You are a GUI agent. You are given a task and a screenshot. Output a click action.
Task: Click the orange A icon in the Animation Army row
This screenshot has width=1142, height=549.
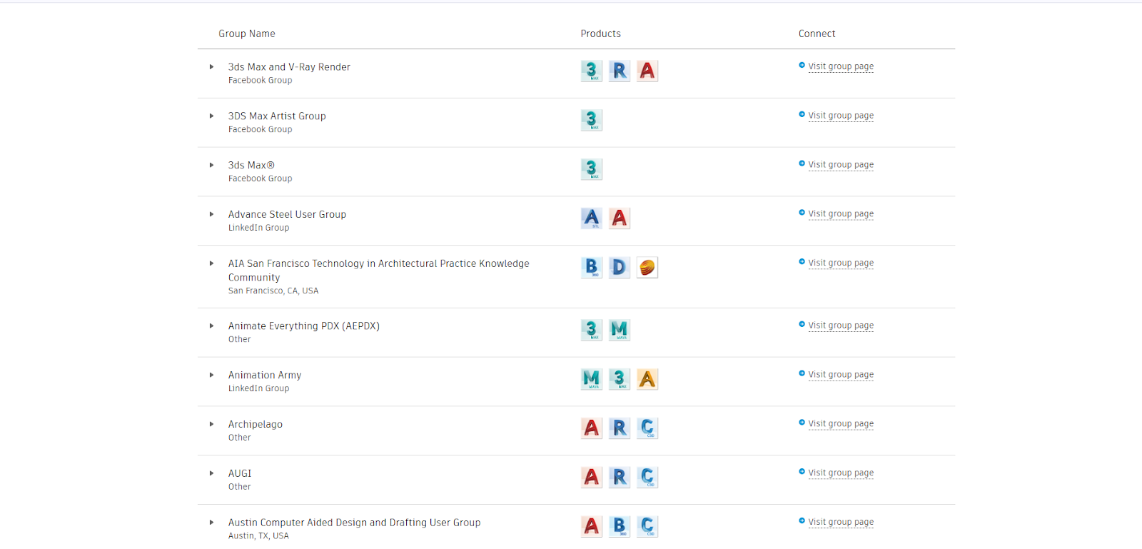click(x=647, y=379)
